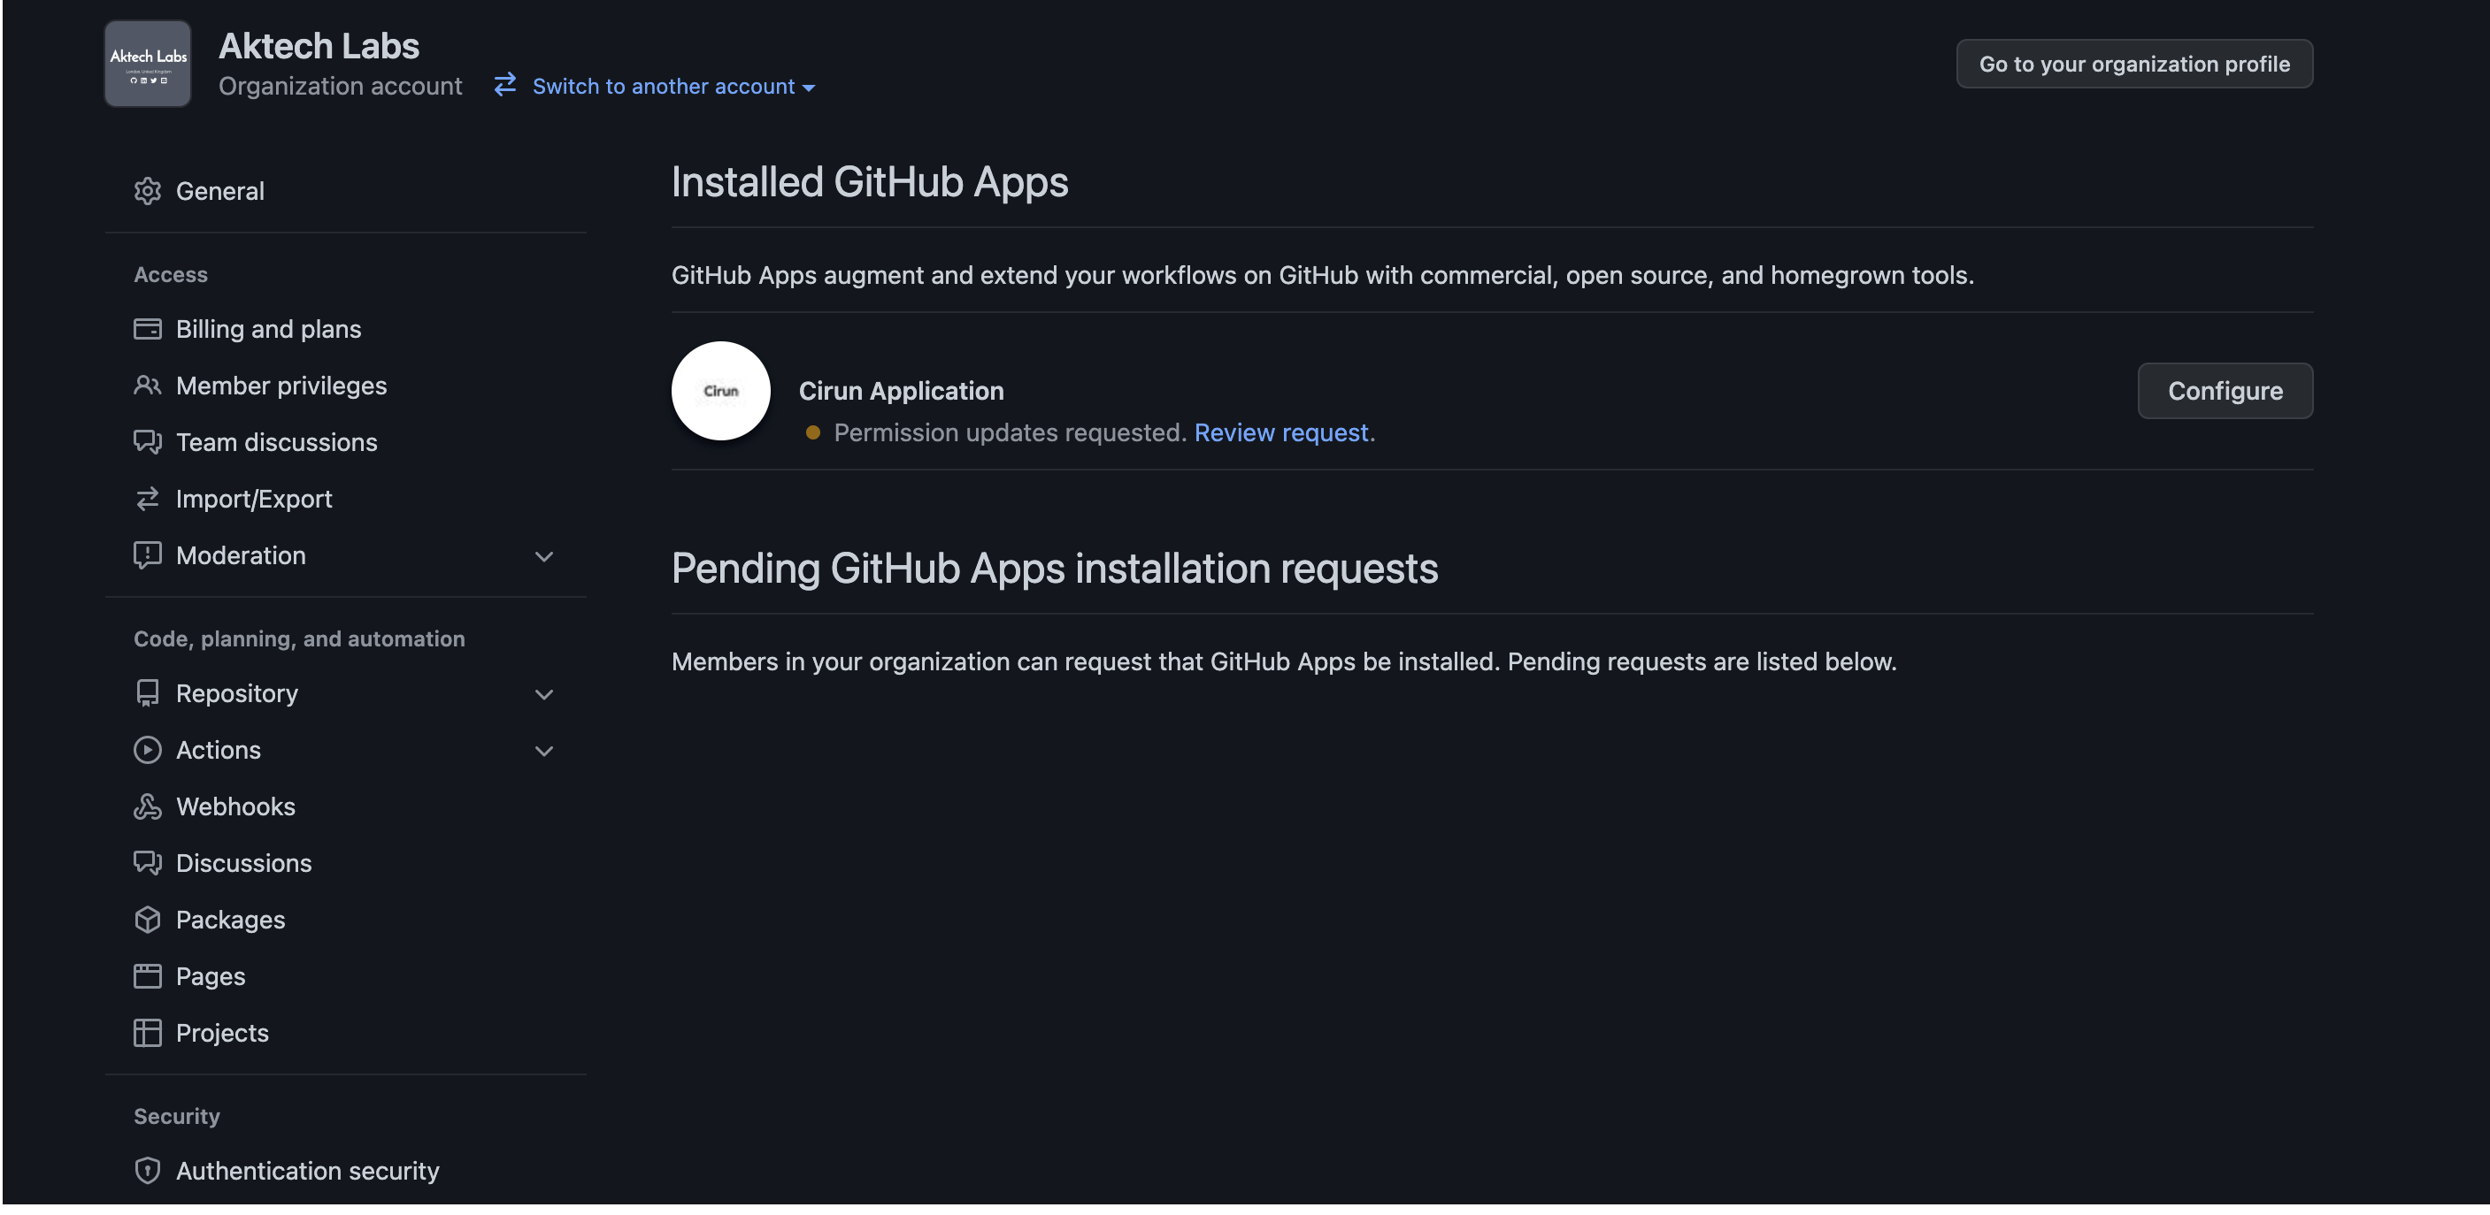Click Go to your organization profile

pos(2133,64)
